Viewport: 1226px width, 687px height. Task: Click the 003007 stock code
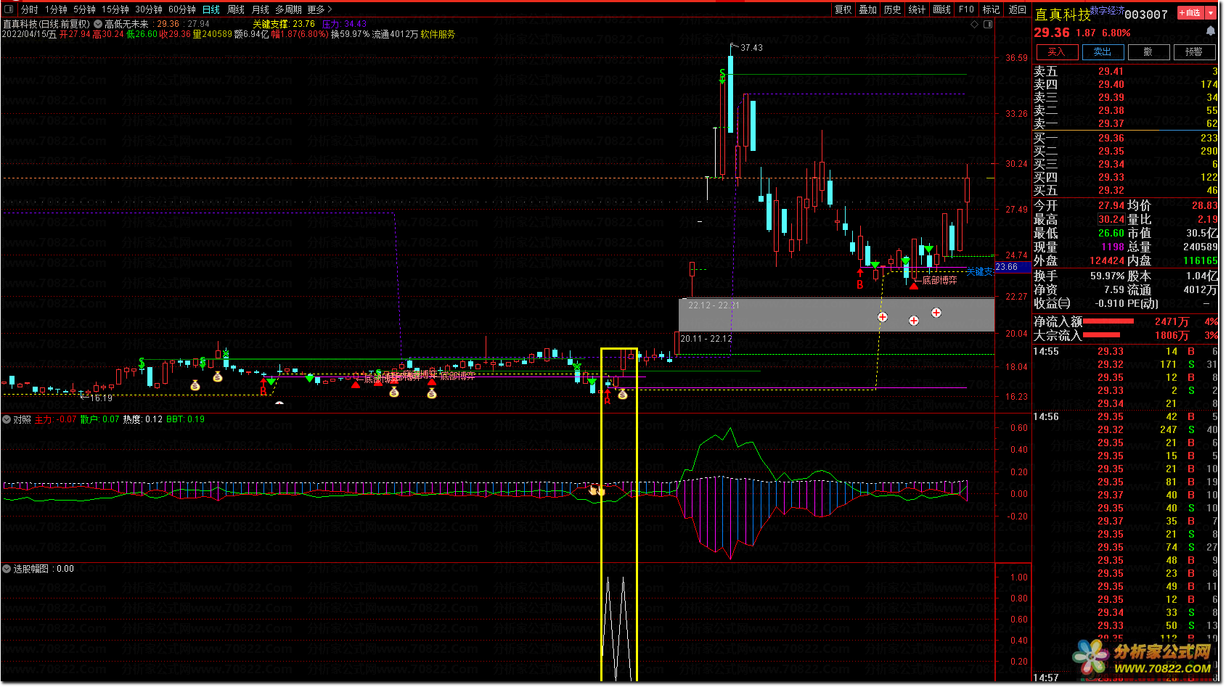click(x=1146, y=15)
